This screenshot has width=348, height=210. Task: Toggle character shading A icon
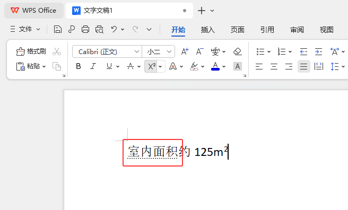click(x=238, y=66)
